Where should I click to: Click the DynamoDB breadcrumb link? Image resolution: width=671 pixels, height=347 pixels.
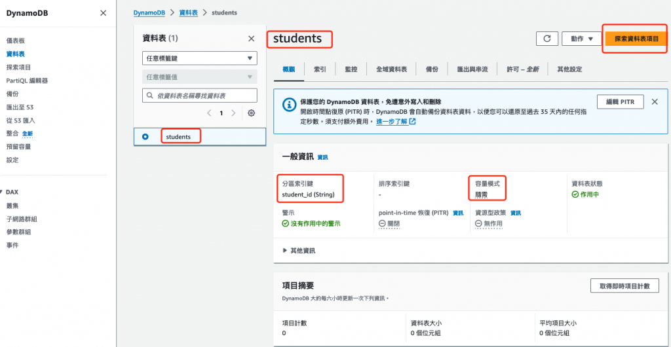pyautogui.click(x=149, y=12)
